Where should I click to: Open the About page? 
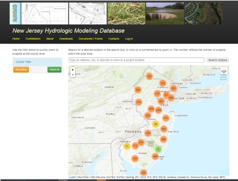click(x=50, y=39)
